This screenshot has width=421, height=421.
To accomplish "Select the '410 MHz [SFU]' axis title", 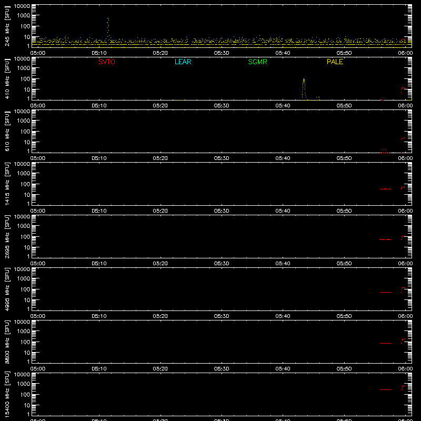I will tap(7, 78).
